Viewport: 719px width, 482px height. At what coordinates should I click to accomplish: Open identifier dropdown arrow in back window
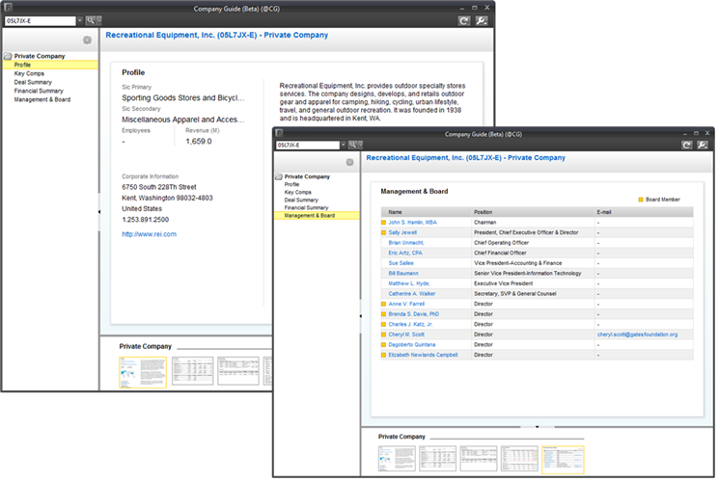(80, 20)
